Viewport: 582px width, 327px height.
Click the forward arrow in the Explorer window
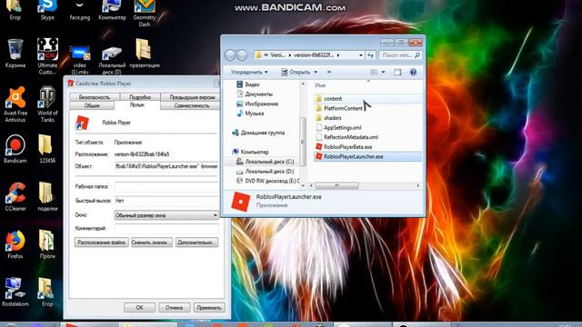point(242,54)
